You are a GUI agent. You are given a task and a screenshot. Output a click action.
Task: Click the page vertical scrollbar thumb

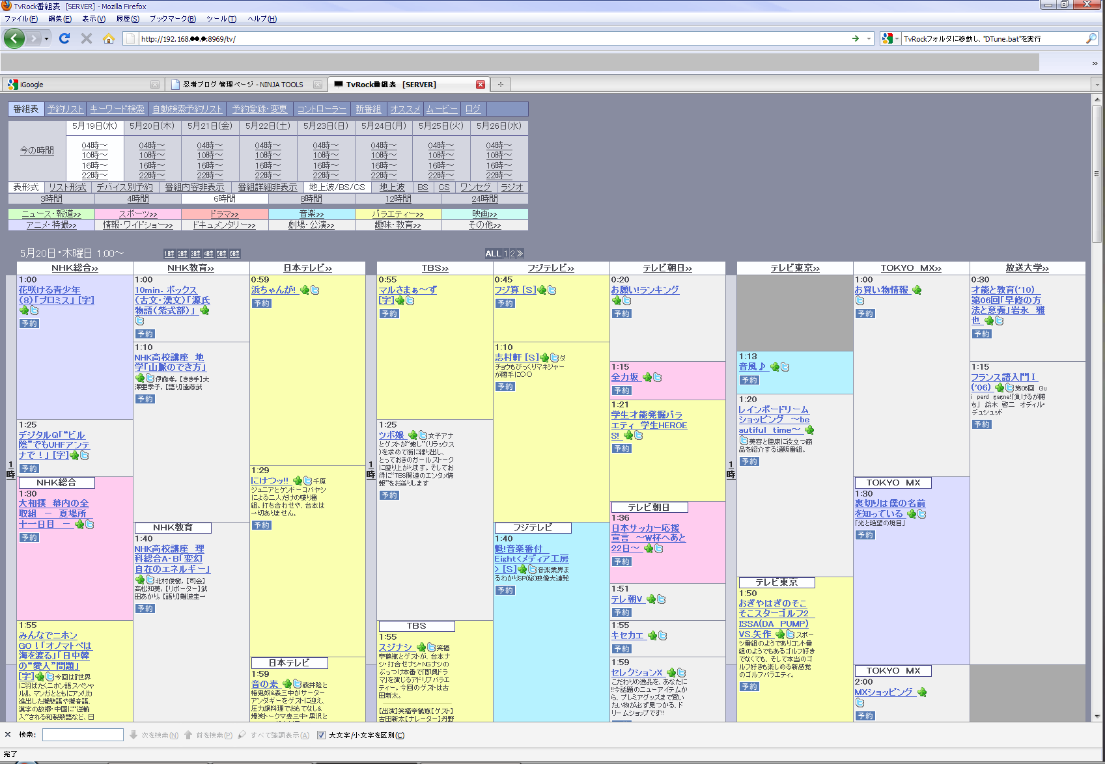[1097, 174]
